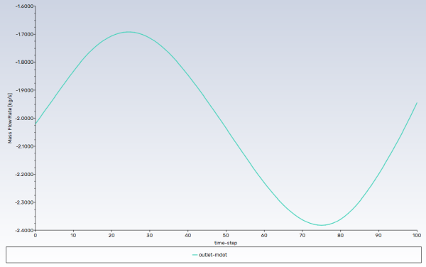Screen dimensions: 426x267
Task: Click the x-axis label 60
Action: click(264, 236)
